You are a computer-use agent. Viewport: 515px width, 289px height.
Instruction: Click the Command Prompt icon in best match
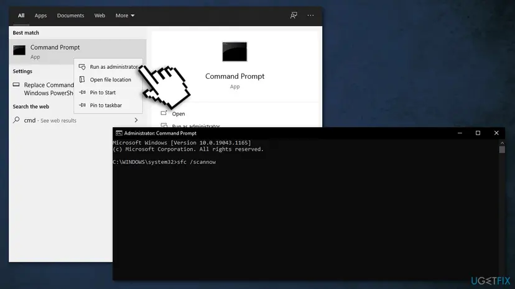coord(19,50)
